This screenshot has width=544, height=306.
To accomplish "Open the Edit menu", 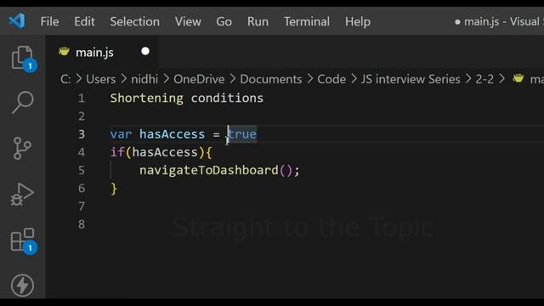I will (x=84, y=21).
